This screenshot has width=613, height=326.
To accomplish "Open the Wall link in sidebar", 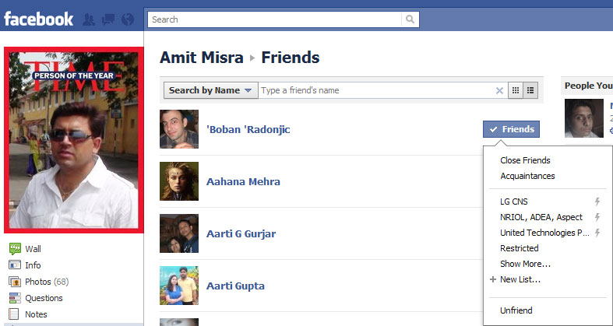I will (x=33, y=249).
